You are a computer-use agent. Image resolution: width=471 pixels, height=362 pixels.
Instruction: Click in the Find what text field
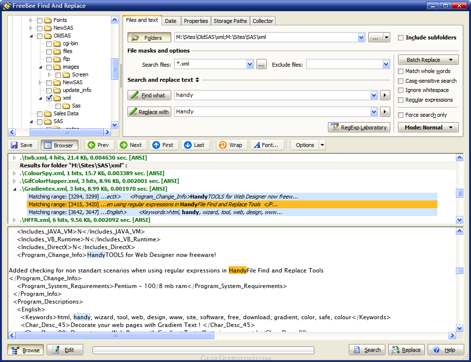pos(272,95)
